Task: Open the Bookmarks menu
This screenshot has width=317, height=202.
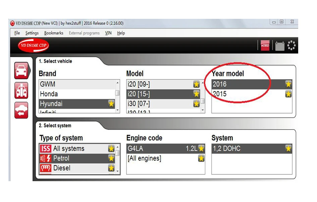Action: [x=54, y=33]
